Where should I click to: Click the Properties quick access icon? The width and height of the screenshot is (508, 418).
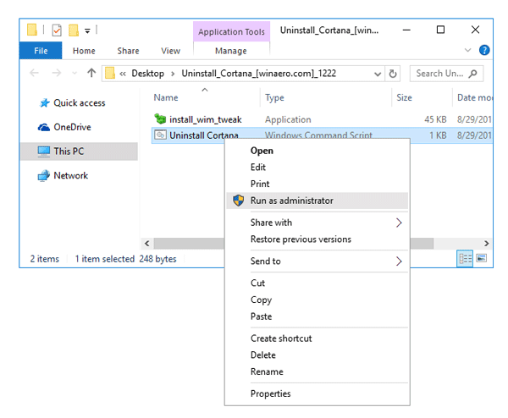tap(56, 30)
